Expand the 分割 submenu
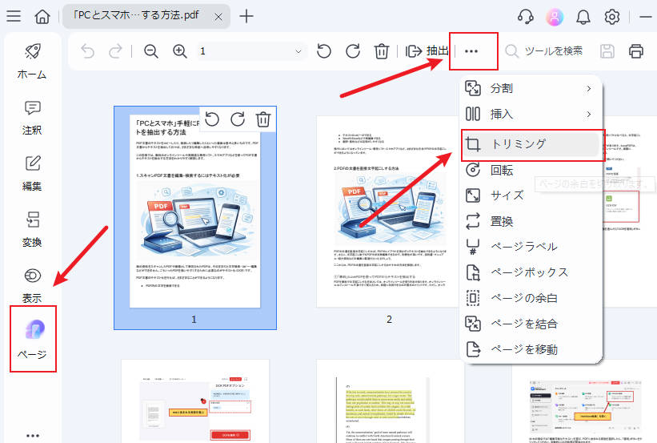Screen dimensions: 657x443 point(531,88)
